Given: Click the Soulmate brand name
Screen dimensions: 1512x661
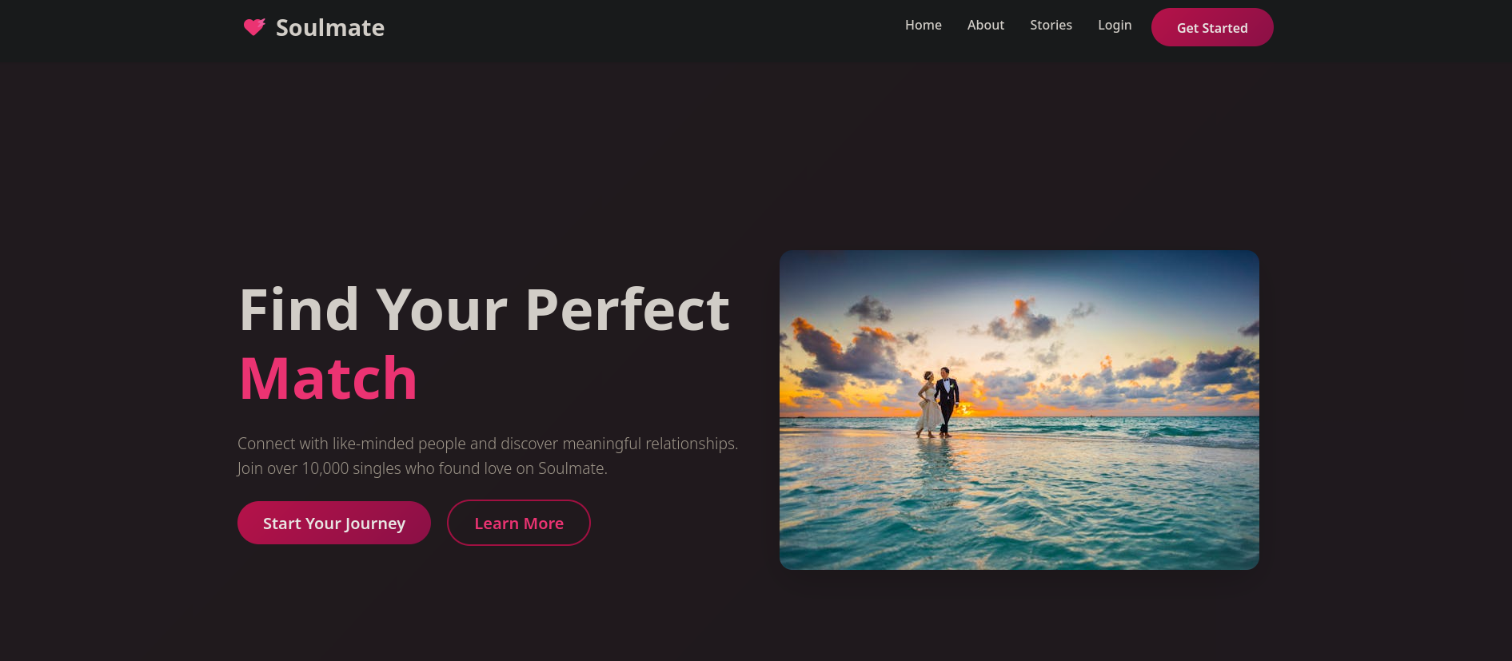Looking at the screenshot, I should (x=330, y=28).
